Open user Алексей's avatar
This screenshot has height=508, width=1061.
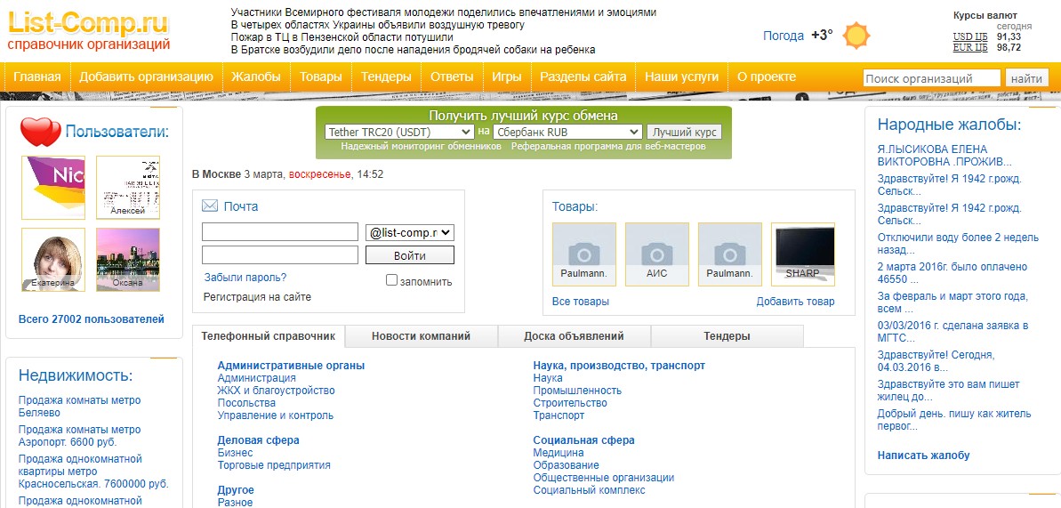pyautogui.click(x=127, y=186)
